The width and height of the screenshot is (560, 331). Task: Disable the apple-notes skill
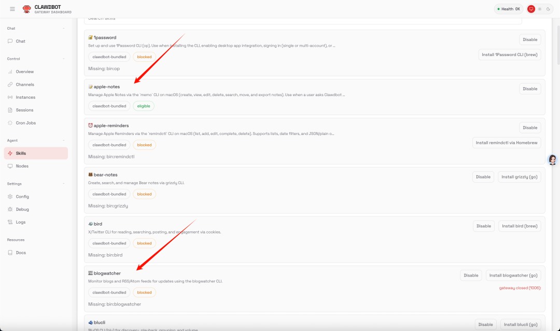(x=530, y=89)
